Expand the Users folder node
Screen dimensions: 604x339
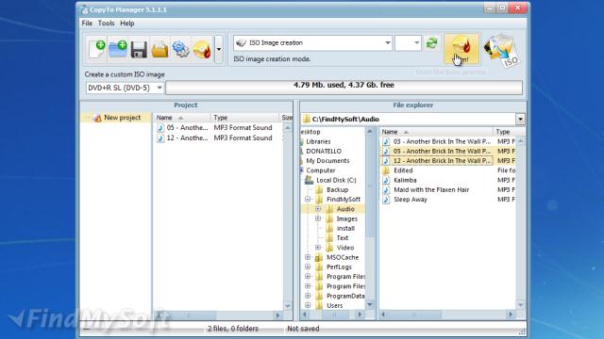pos(308,305)
